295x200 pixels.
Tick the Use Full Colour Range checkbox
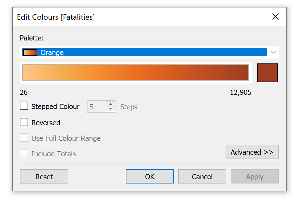(24, 138)
